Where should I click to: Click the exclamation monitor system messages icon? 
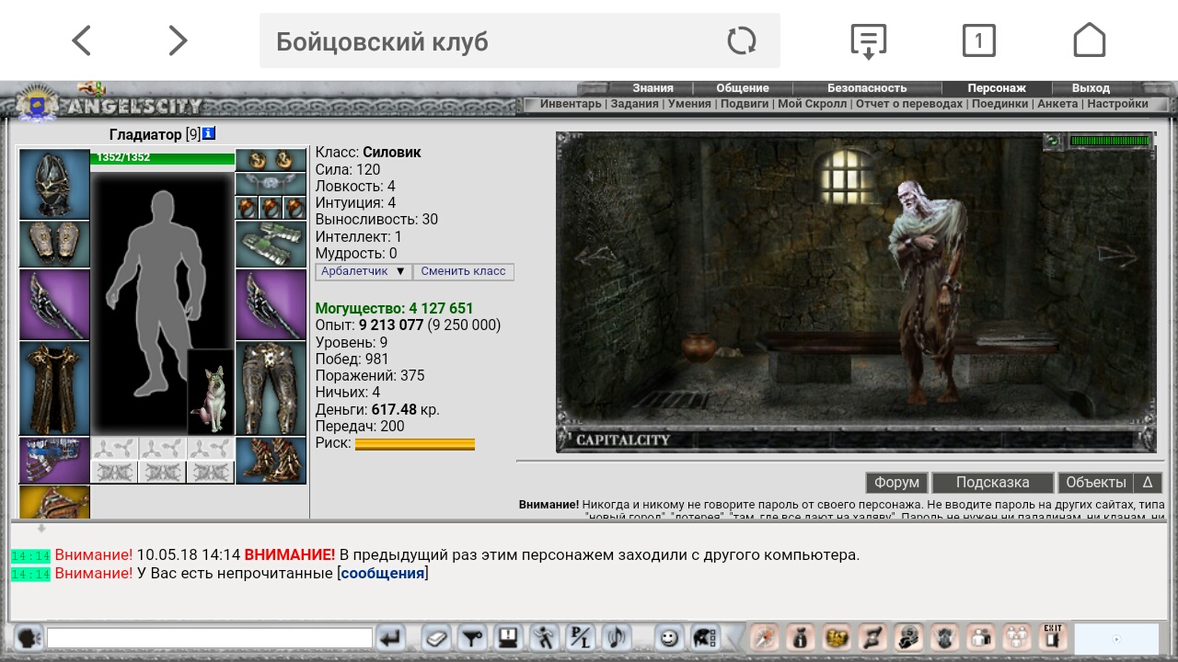tap(507, 637)
